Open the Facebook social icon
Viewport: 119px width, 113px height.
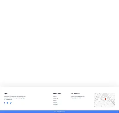(x=4, y=103)
